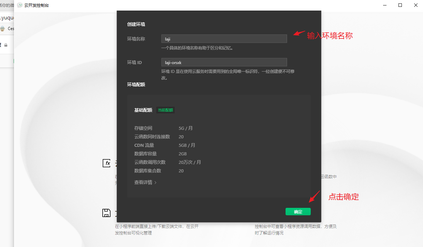423x247 pixels.
Task: Minimize the 云开发控制台 window
Action: (385, 5)
